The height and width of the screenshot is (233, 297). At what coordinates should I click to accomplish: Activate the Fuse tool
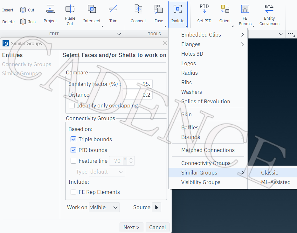(159, 14)
